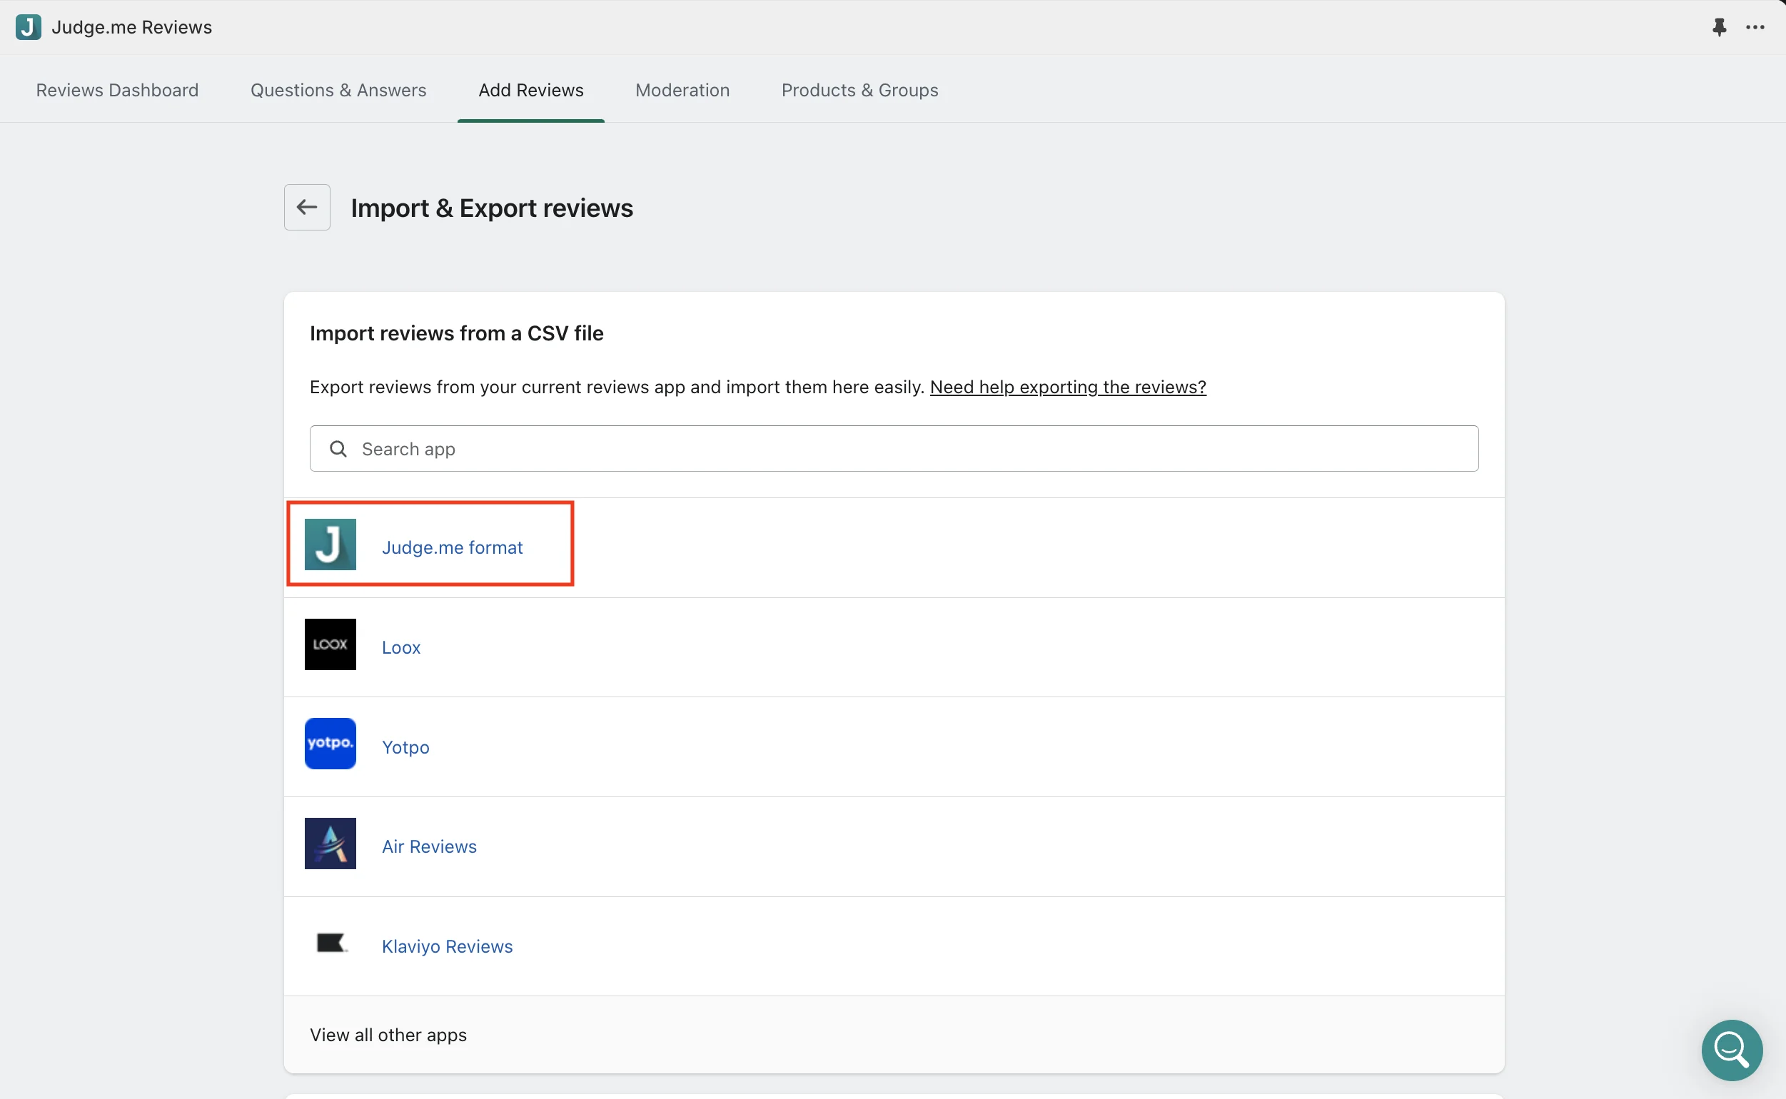This screenshot has width=1786, height=1099.
Task: Switch to Reviews Dashboard tab
Action: tap(117, 90)
